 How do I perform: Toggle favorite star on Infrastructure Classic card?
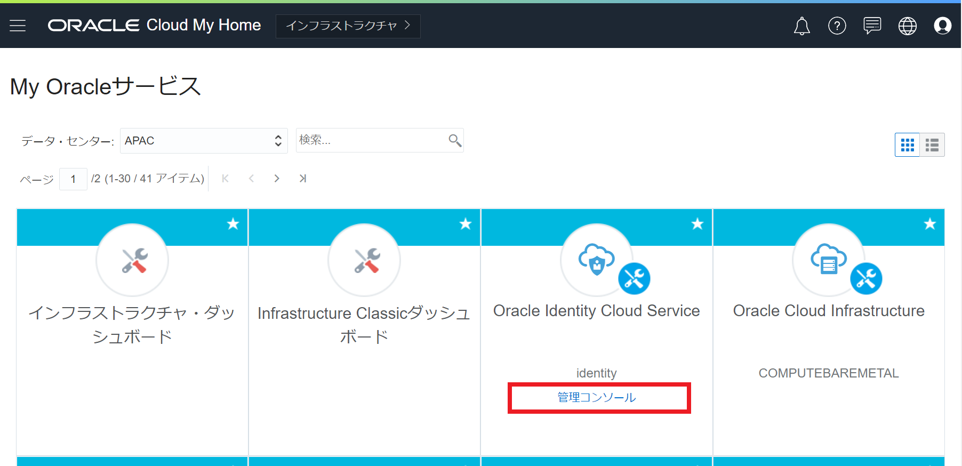[466, 224]
